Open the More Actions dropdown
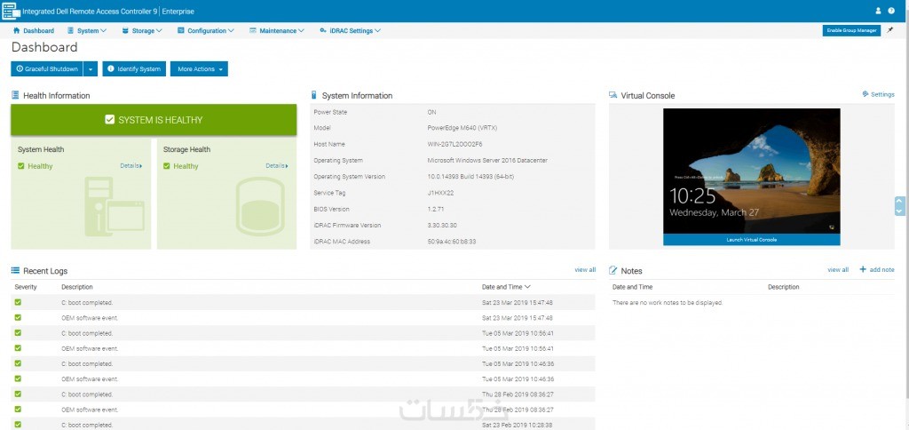This screenshot has height=430, width=909. pos(199,69)
